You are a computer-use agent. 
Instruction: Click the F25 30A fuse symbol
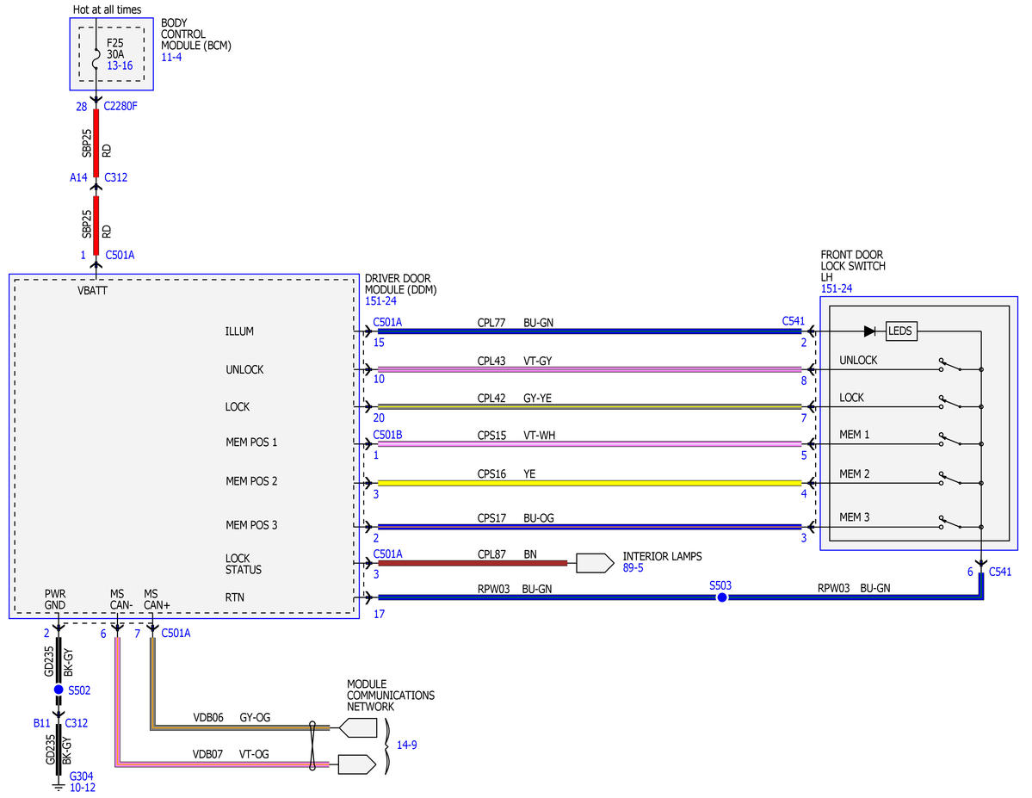96,60
